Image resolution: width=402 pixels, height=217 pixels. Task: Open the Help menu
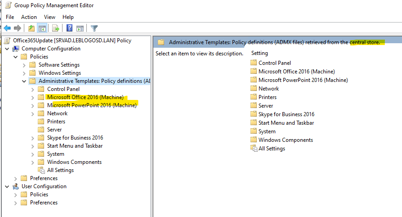pos(68,17)
